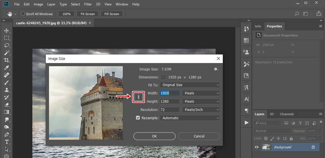Click the 100% zoom button
The image size is (325, 158).
click(66, 14)
